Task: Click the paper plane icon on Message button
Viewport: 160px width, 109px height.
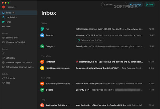Action: 131,5
